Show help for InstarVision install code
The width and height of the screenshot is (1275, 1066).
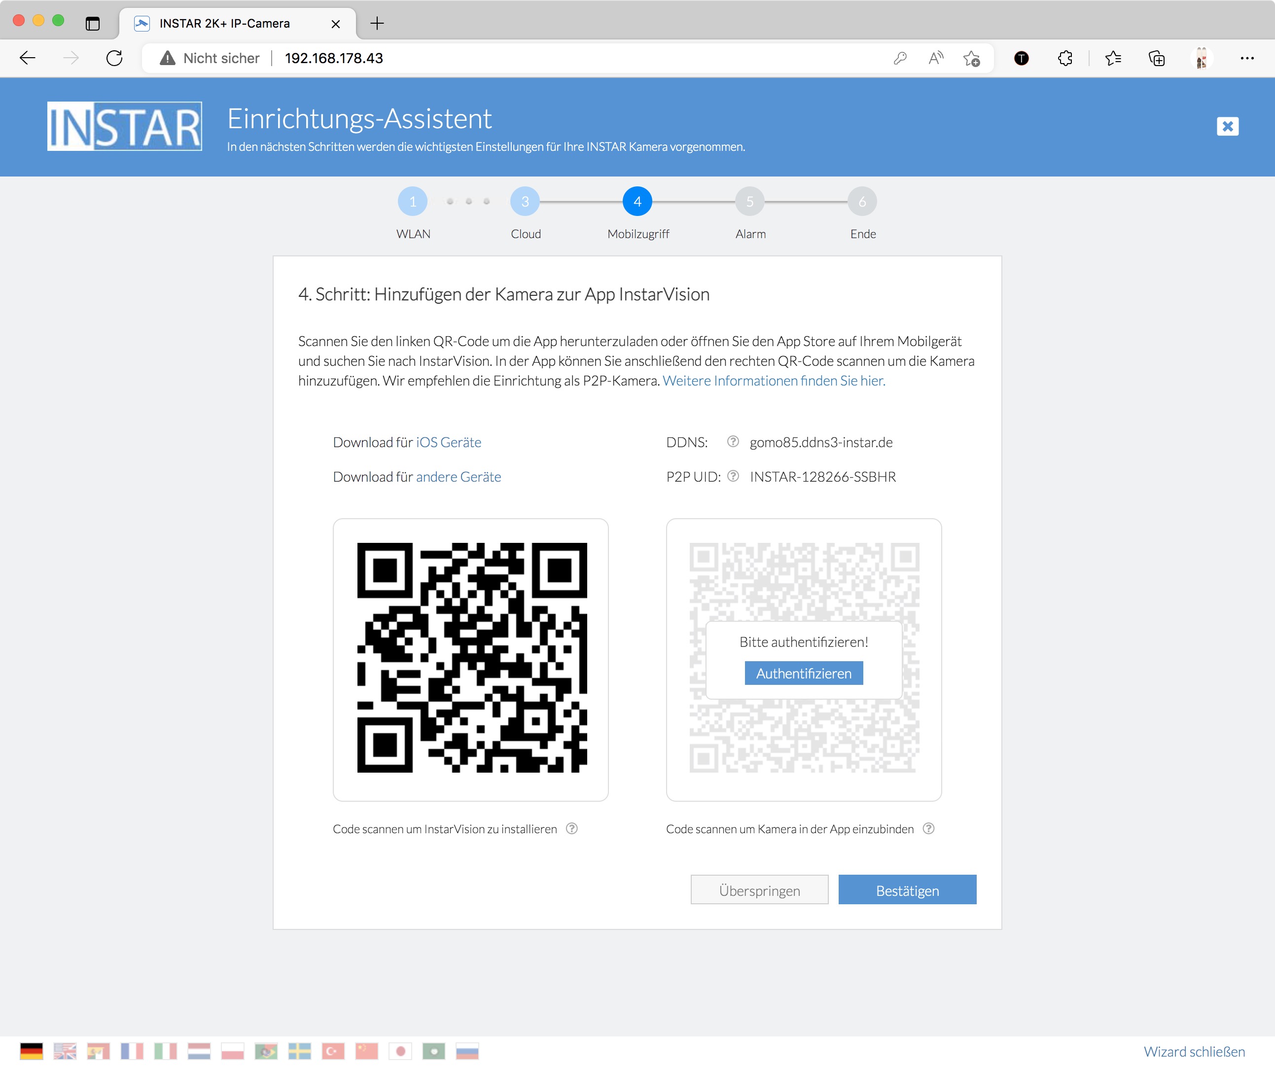pyautogui.click(x=571, y=828)
